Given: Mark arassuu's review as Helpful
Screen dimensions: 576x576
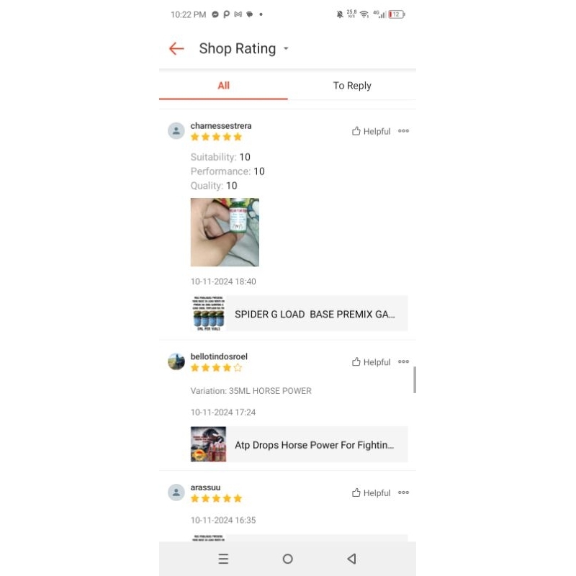Looking at the screenshot, I should click(371, 493).
